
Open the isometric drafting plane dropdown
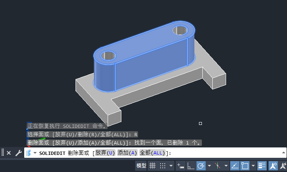pos(226,166)
